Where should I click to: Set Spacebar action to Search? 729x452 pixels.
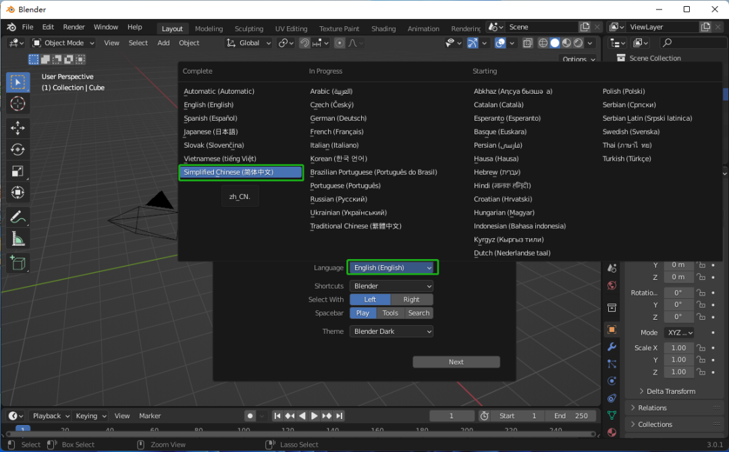click(x=418, y=313)
